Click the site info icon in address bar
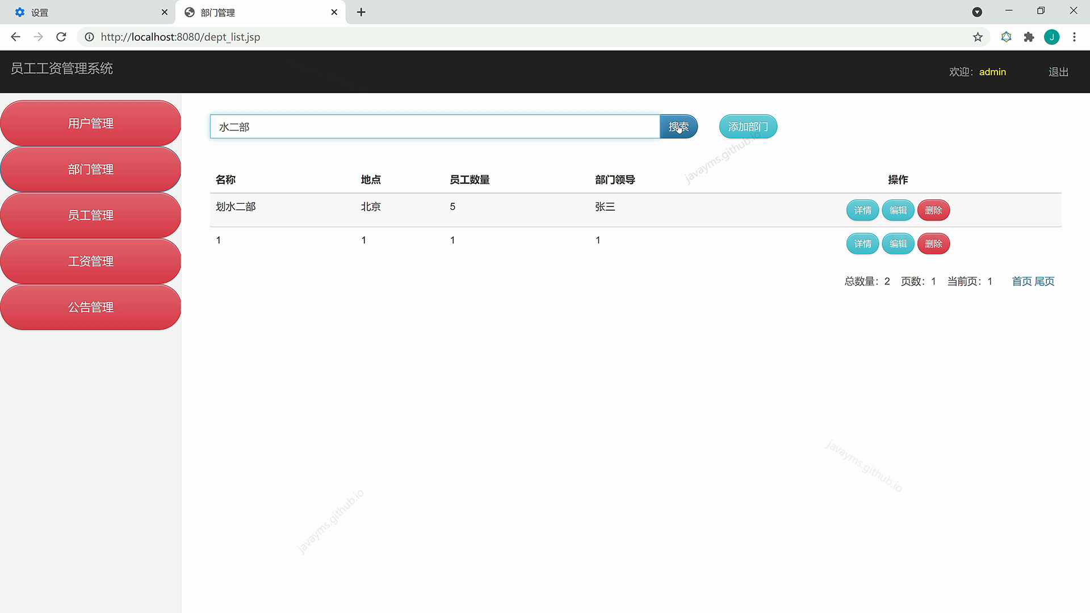Image resolution: width=1090 pixels, height=613 pixels. point(89,37)
